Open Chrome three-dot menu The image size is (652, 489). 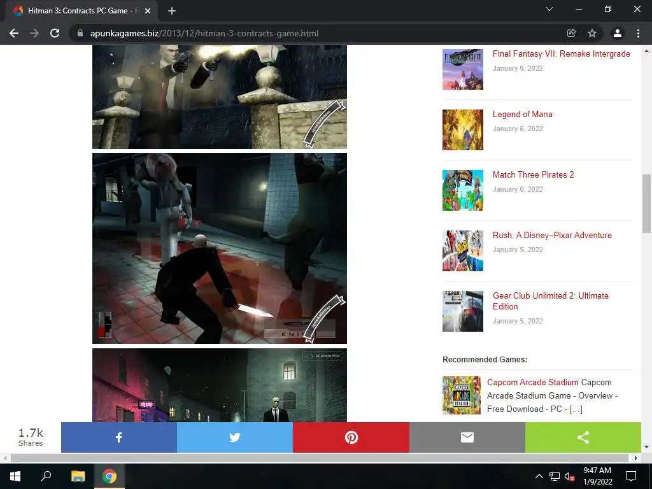tap(638, 33)
